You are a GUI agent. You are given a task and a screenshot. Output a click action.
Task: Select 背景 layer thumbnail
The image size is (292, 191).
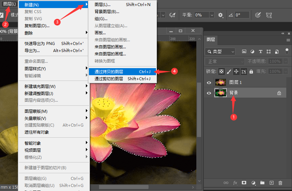tap(221, 93)
